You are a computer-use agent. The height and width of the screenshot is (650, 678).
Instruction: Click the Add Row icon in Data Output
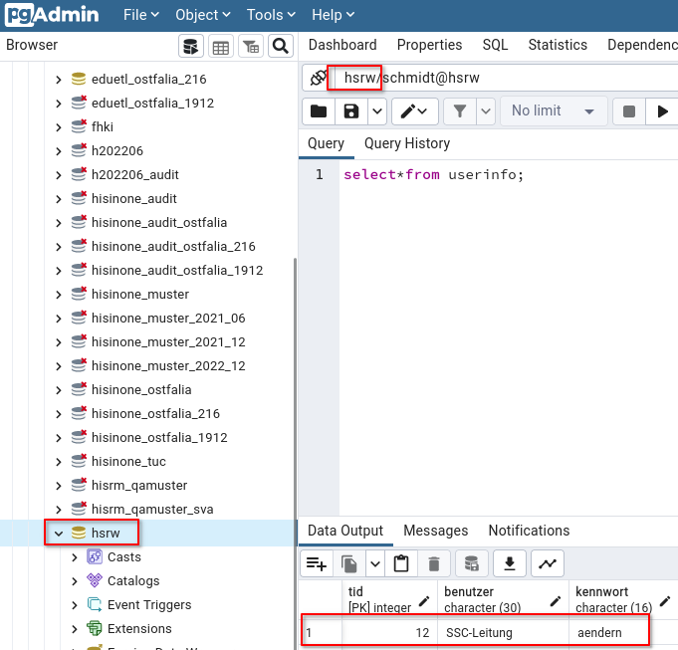[x=317, y=564]
